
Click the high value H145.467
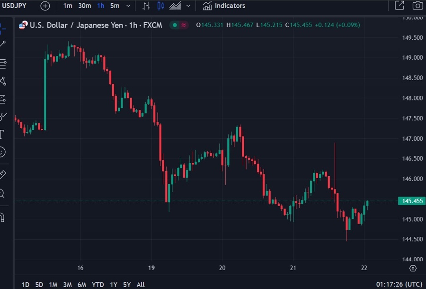click(240, 25)
